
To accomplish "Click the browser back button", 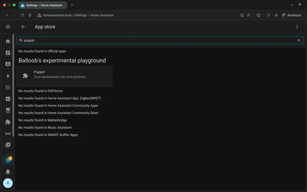I will click(x=7, y=15).
